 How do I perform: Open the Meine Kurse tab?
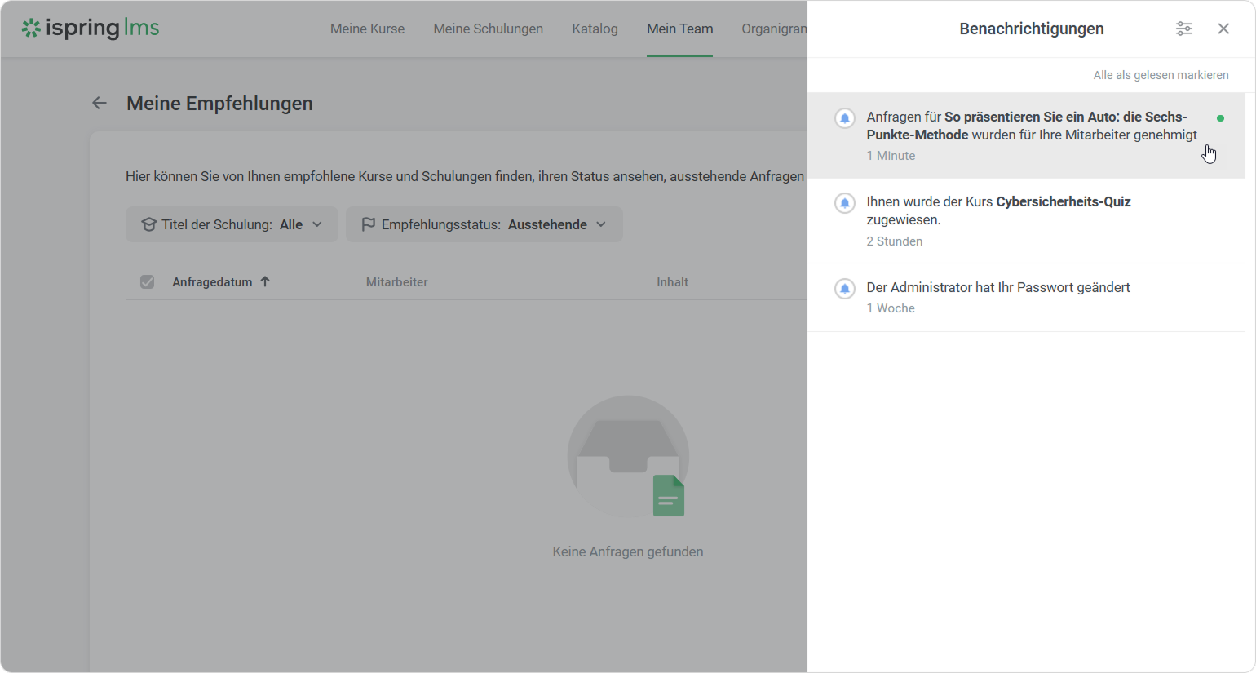tap(367, 29)
